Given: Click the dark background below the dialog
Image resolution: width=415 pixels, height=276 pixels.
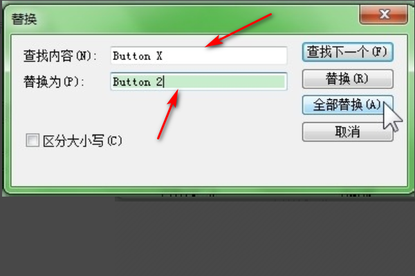Looking at the screenshot, I should tap(207, 237).
